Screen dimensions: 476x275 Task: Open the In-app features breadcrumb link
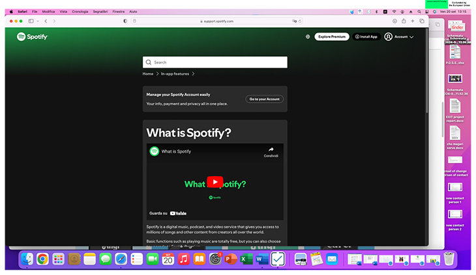(175, 74)
